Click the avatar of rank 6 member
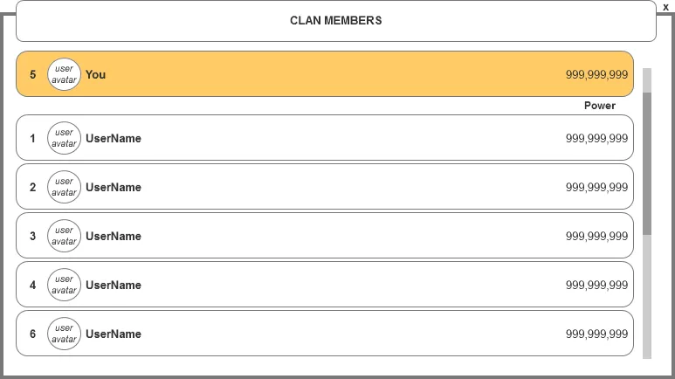This screenshot has height=379, width=675. 64,334
